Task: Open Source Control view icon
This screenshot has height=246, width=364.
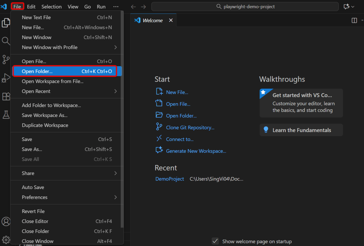Action: (x=6, y=59)
